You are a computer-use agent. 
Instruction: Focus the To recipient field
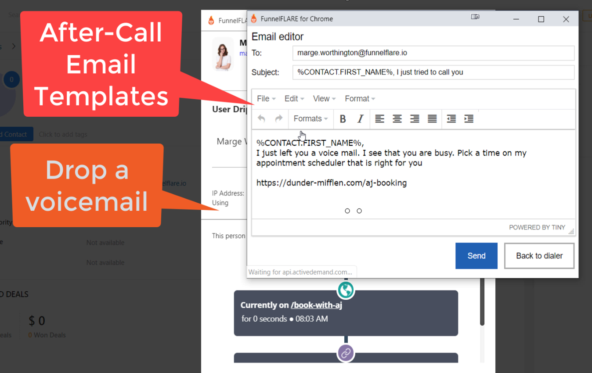[x=433, y=53]
